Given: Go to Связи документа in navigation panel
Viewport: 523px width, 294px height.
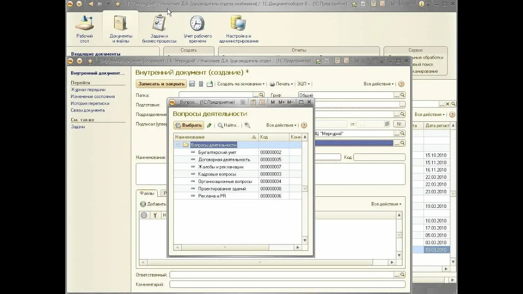Looking at the screenshot, I should (x=87, y=110).
